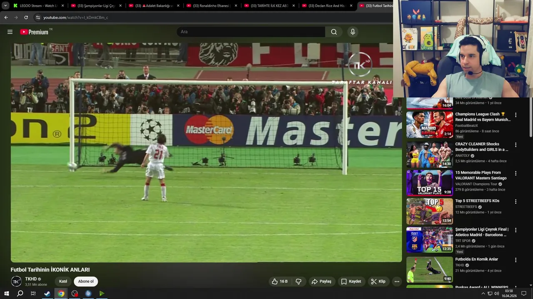Viewport: 533px width, 299px height.
Task: Click the ANATOLY channel name
Action: [462, 156]
